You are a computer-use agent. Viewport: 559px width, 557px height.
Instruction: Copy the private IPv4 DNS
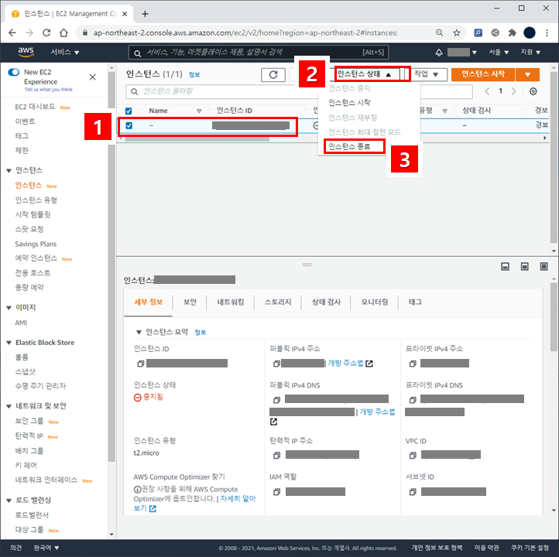pyautogui.click(x=413, y=400)
